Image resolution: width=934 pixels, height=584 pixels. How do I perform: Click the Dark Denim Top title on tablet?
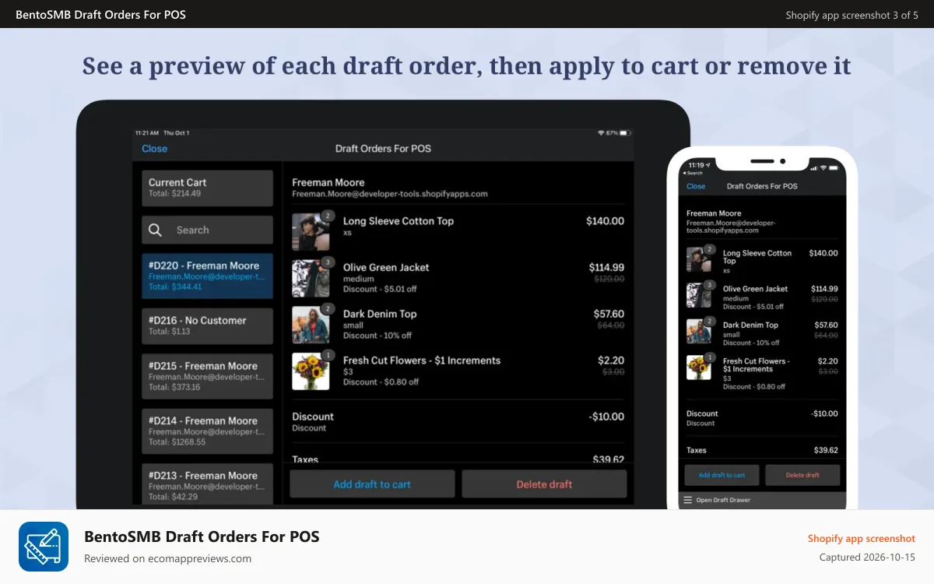380,314
